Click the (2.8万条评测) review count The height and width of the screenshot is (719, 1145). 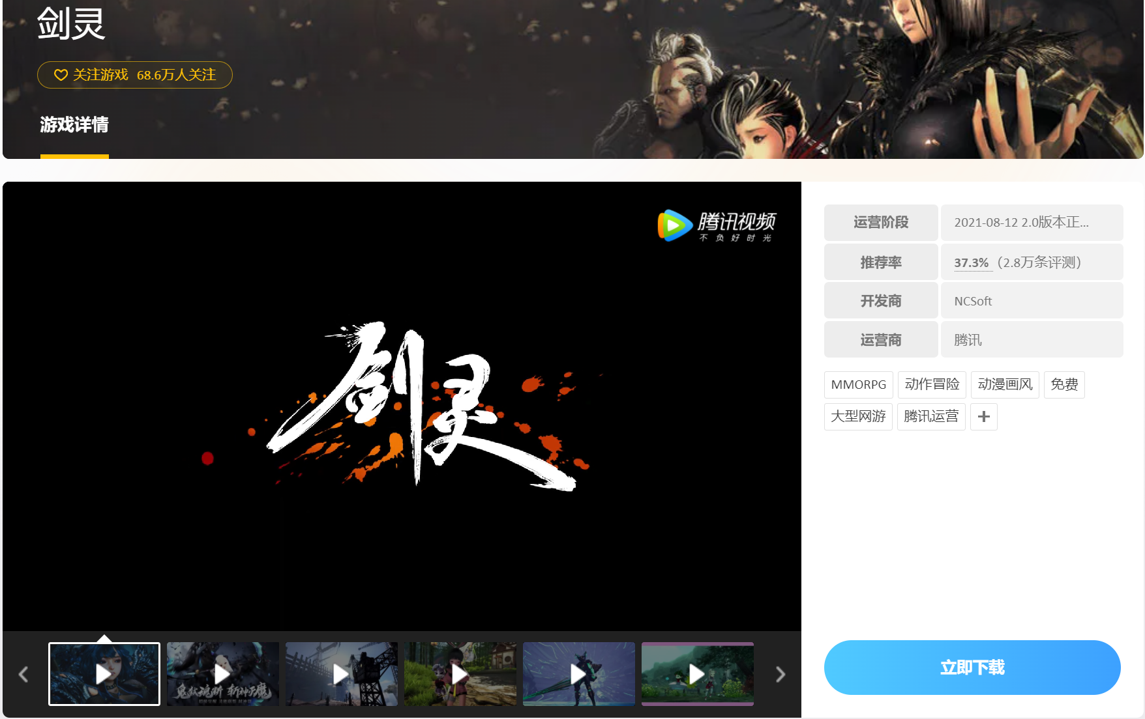pyautogui.click(x=1039, y=262)
